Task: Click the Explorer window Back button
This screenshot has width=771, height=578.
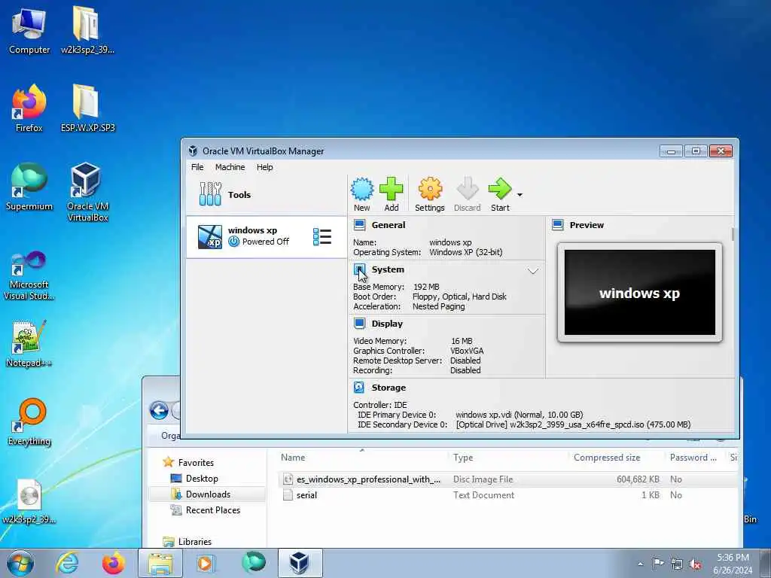Action: coord(159,410)
